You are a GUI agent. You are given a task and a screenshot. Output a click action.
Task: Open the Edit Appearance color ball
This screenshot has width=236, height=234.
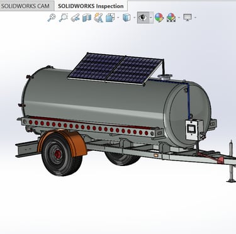(x=159, y=18)
